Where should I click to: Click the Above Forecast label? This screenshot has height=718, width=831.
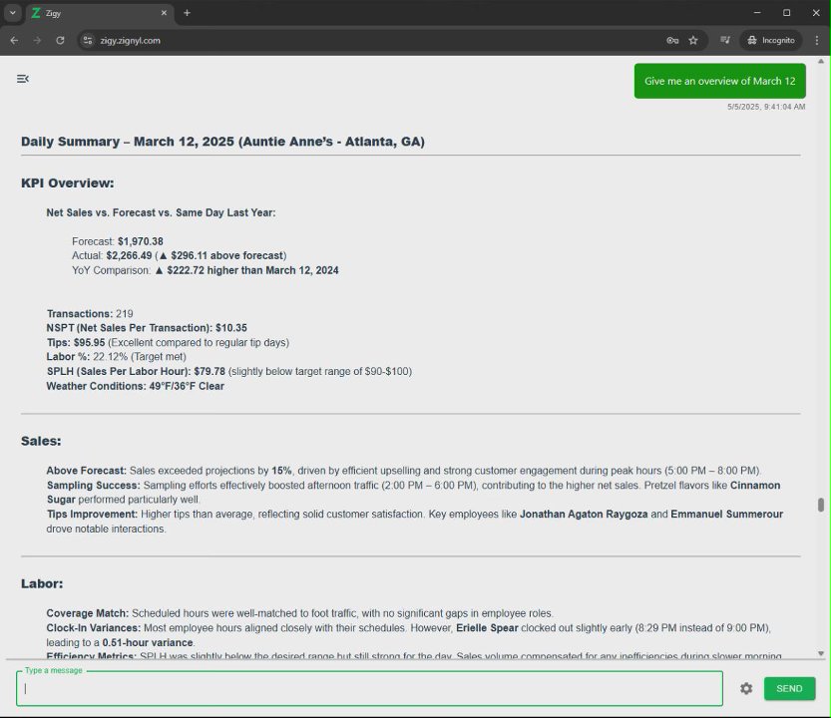(87, 471)
